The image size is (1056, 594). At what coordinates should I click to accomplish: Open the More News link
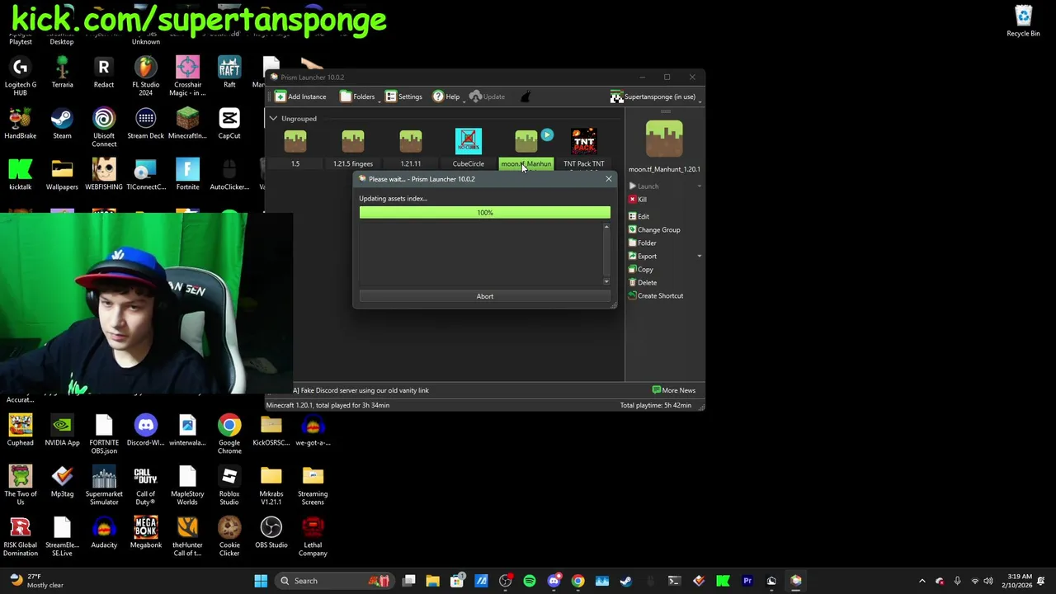674,390
